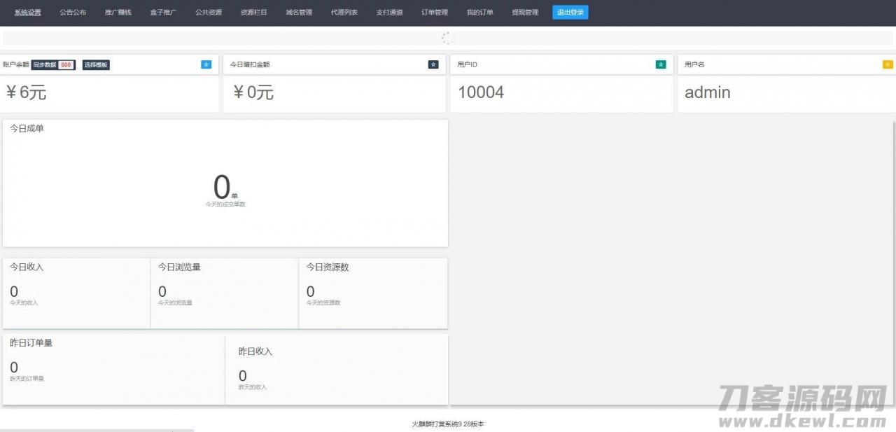
Task: Click the horizontal scrollbar at the bottom left
Action: point(96,431)
